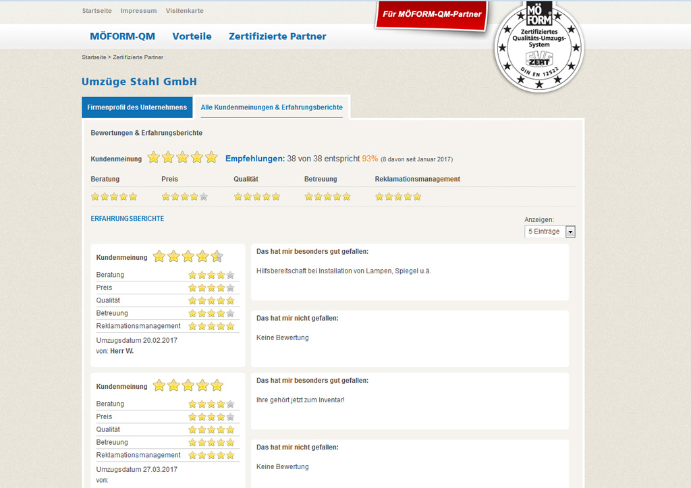Click the Reklamationsmanagement summary star rating
The height and width of the screenshot is (488, 691).
(398, 196)
